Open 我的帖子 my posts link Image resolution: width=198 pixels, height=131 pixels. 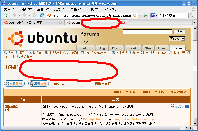[9, 57]
